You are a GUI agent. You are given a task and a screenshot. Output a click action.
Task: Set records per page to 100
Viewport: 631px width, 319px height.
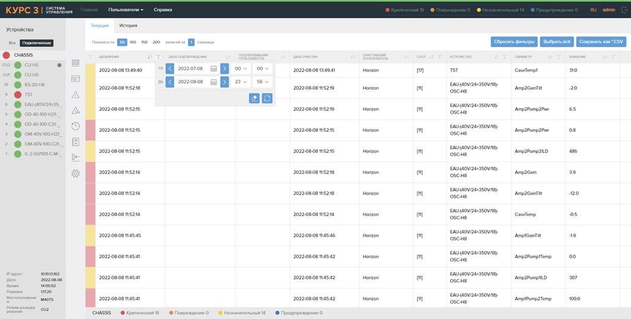[133, 42]
